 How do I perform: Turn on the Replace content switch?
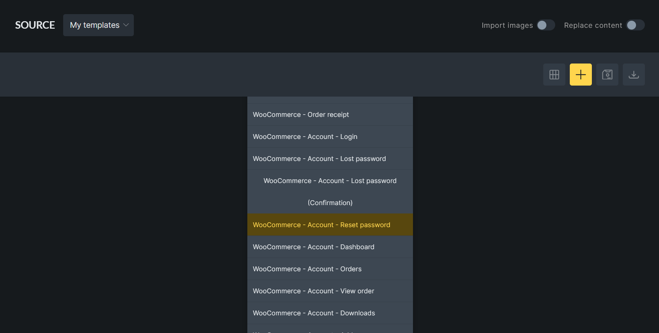pos(635,25)
